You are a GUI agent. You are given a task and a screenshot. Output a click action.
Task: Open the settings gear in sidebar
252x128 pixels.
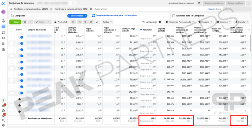pos(3,111)
